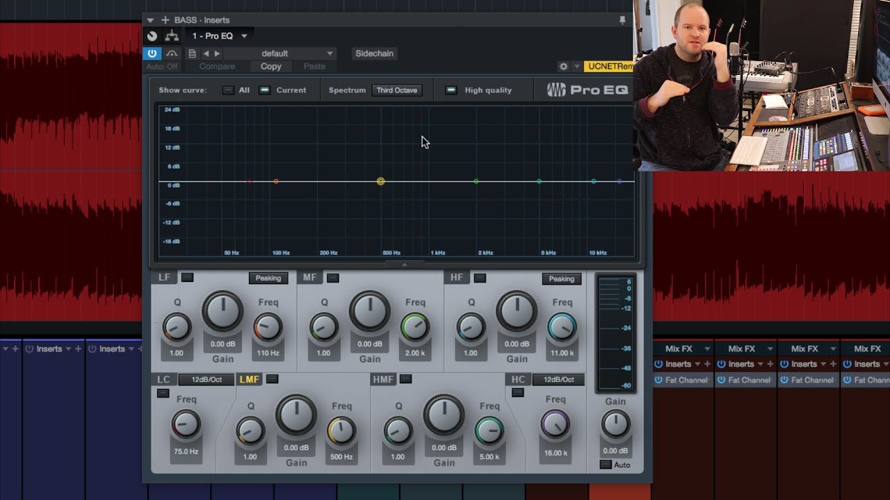The image size is (890, 500).
Task: Click the MF Freq value 2.00 k
Action: 415,353
